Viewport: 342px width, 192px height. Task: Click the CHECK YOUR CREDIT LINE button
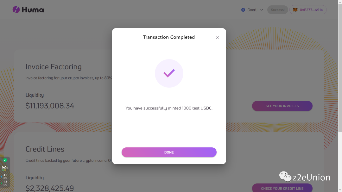tap(282, 188)
